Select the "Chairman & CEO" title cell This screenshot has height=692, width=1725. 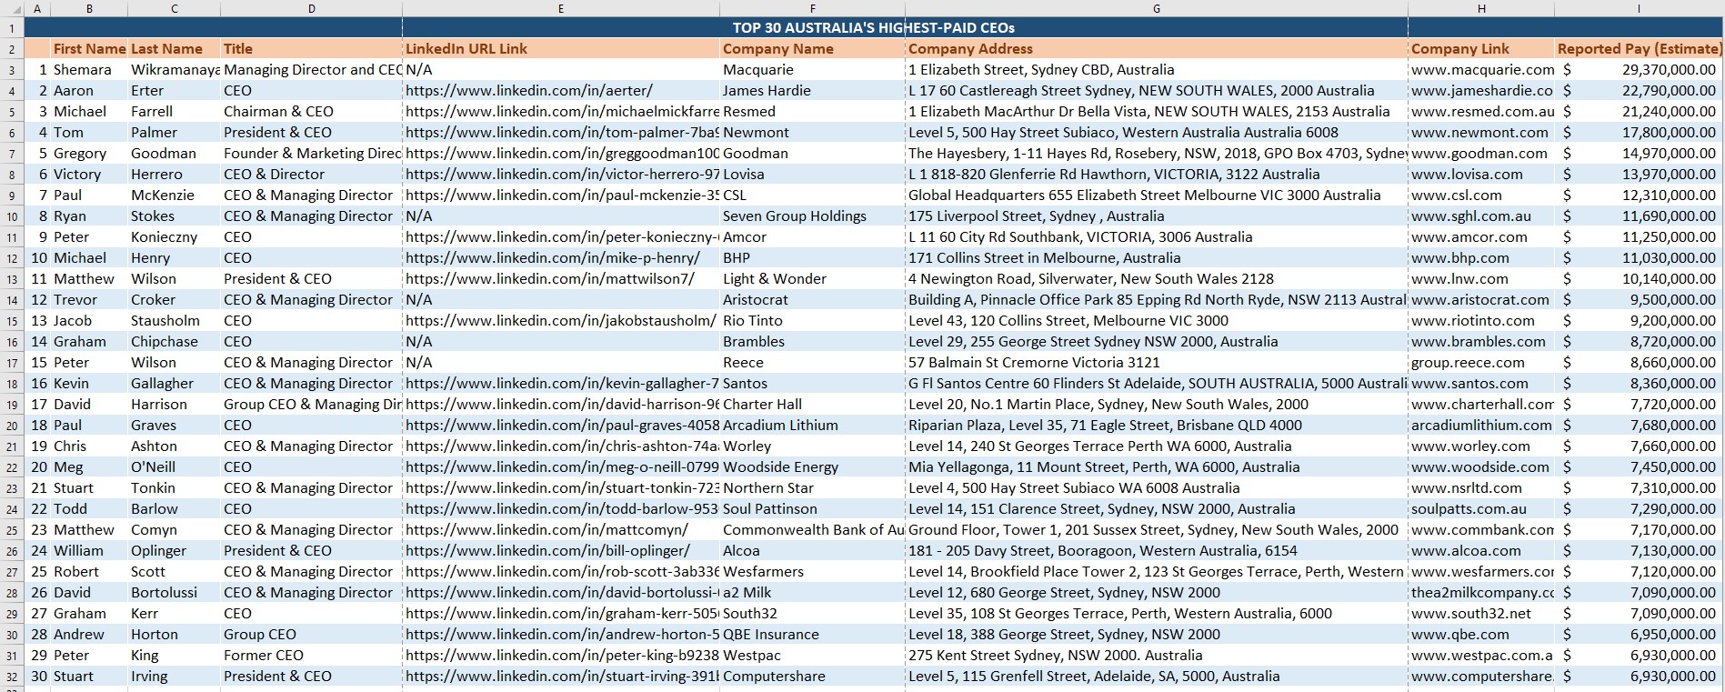pyautogui.click(x=312, y=112)
